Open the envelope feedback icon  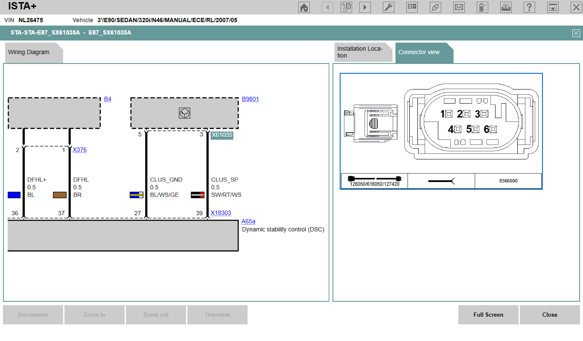click(459, 7)
